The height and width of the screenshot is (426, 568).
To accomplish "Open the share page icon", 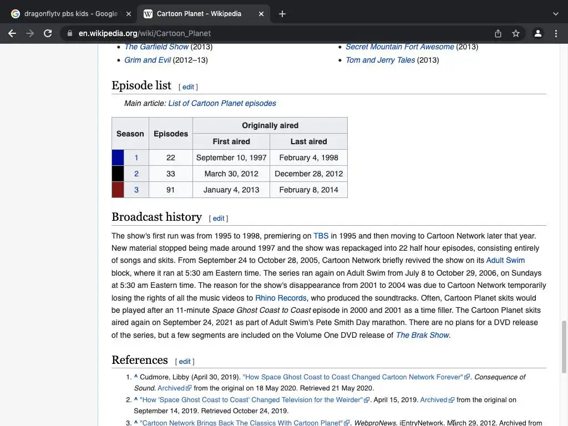I will coord(498,33).
